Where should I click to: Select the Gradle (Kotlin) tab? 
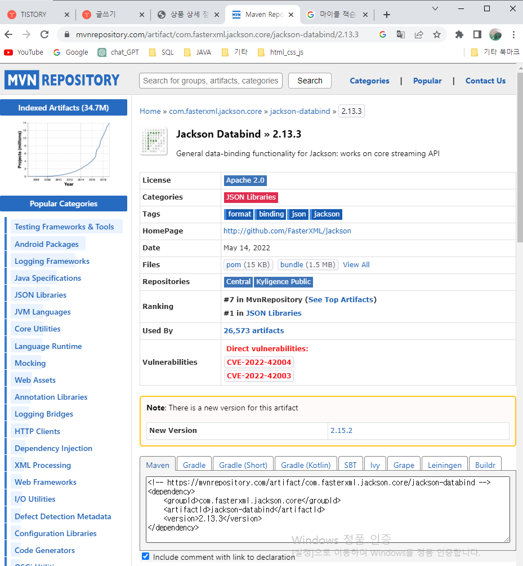[306, 465]
